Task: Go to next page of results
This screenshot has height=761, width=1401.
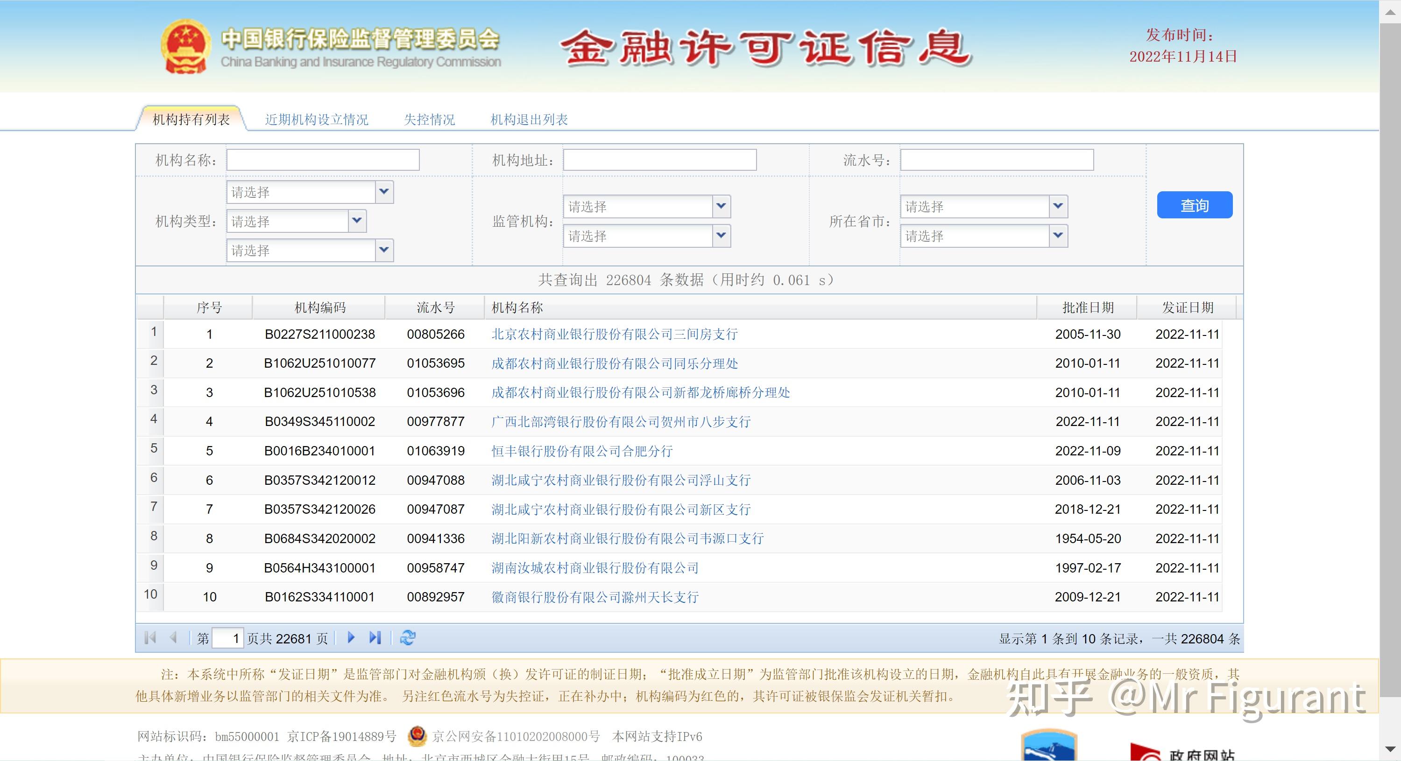Action: click(351, 637)
